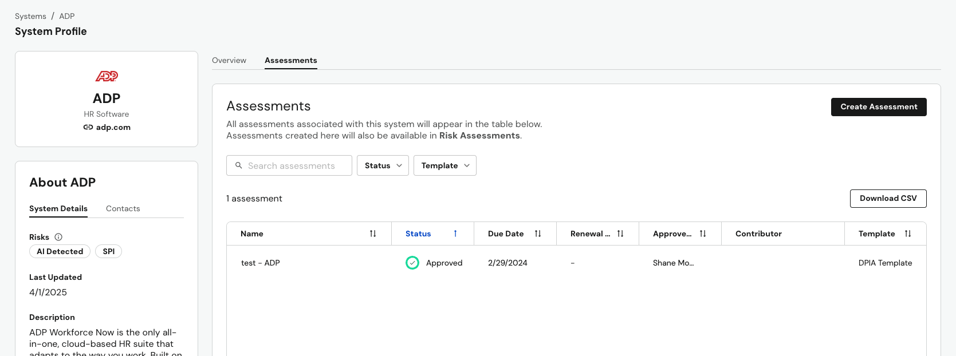
Task: Click the link icon beside adp.com
Action: click(x=88, y=127)
